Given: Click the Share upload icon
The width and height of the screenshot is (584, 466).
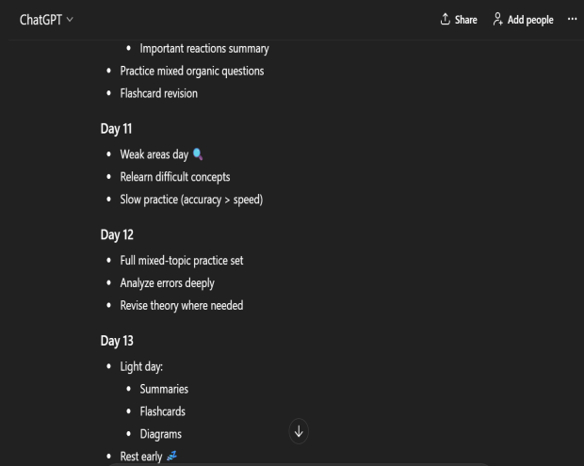Looking at the screenshot, I should click(445, 20).
